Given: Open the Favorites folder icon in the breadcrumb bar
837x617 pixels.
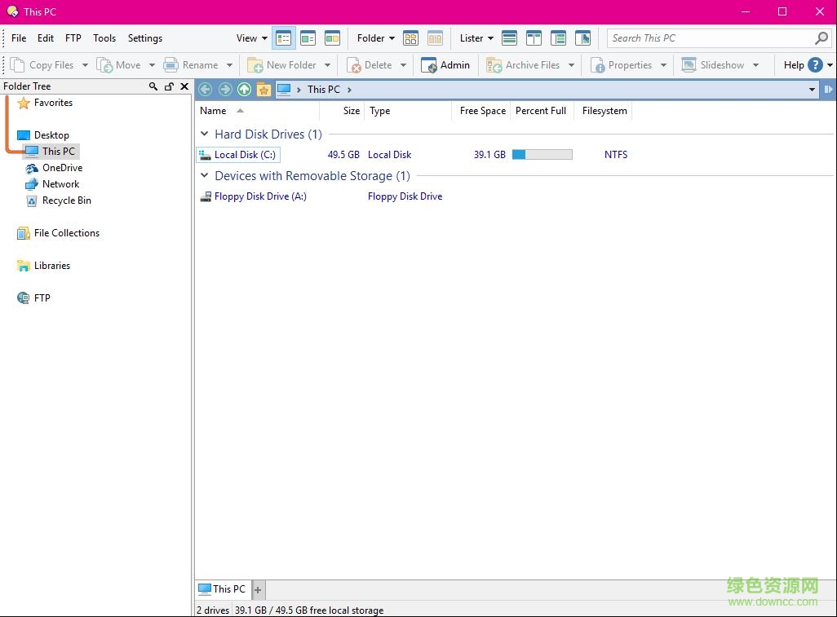Looking at the screenshot, I should coord(263,89).
